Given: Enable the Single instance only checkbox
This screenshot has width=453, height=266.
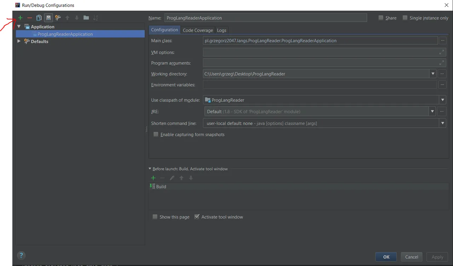Looking at the screenshot, I should (405, 18).
